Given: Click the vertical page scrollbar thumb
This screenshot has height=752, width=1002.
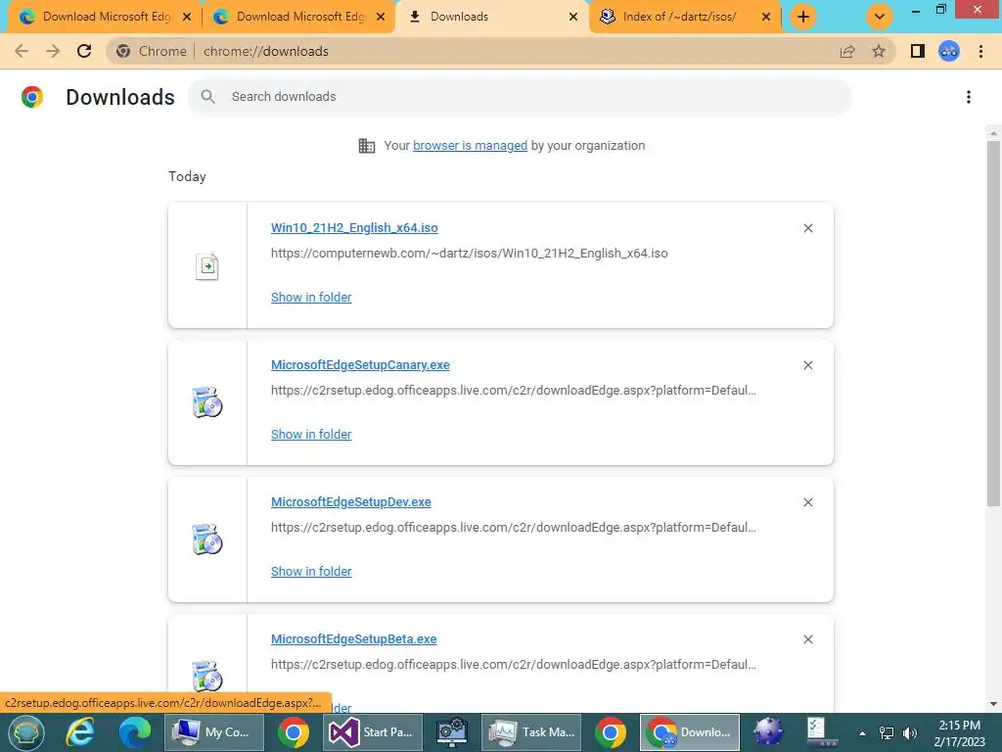Looking at the screenshot, I should pyautogui.click(x=993, y=323).
